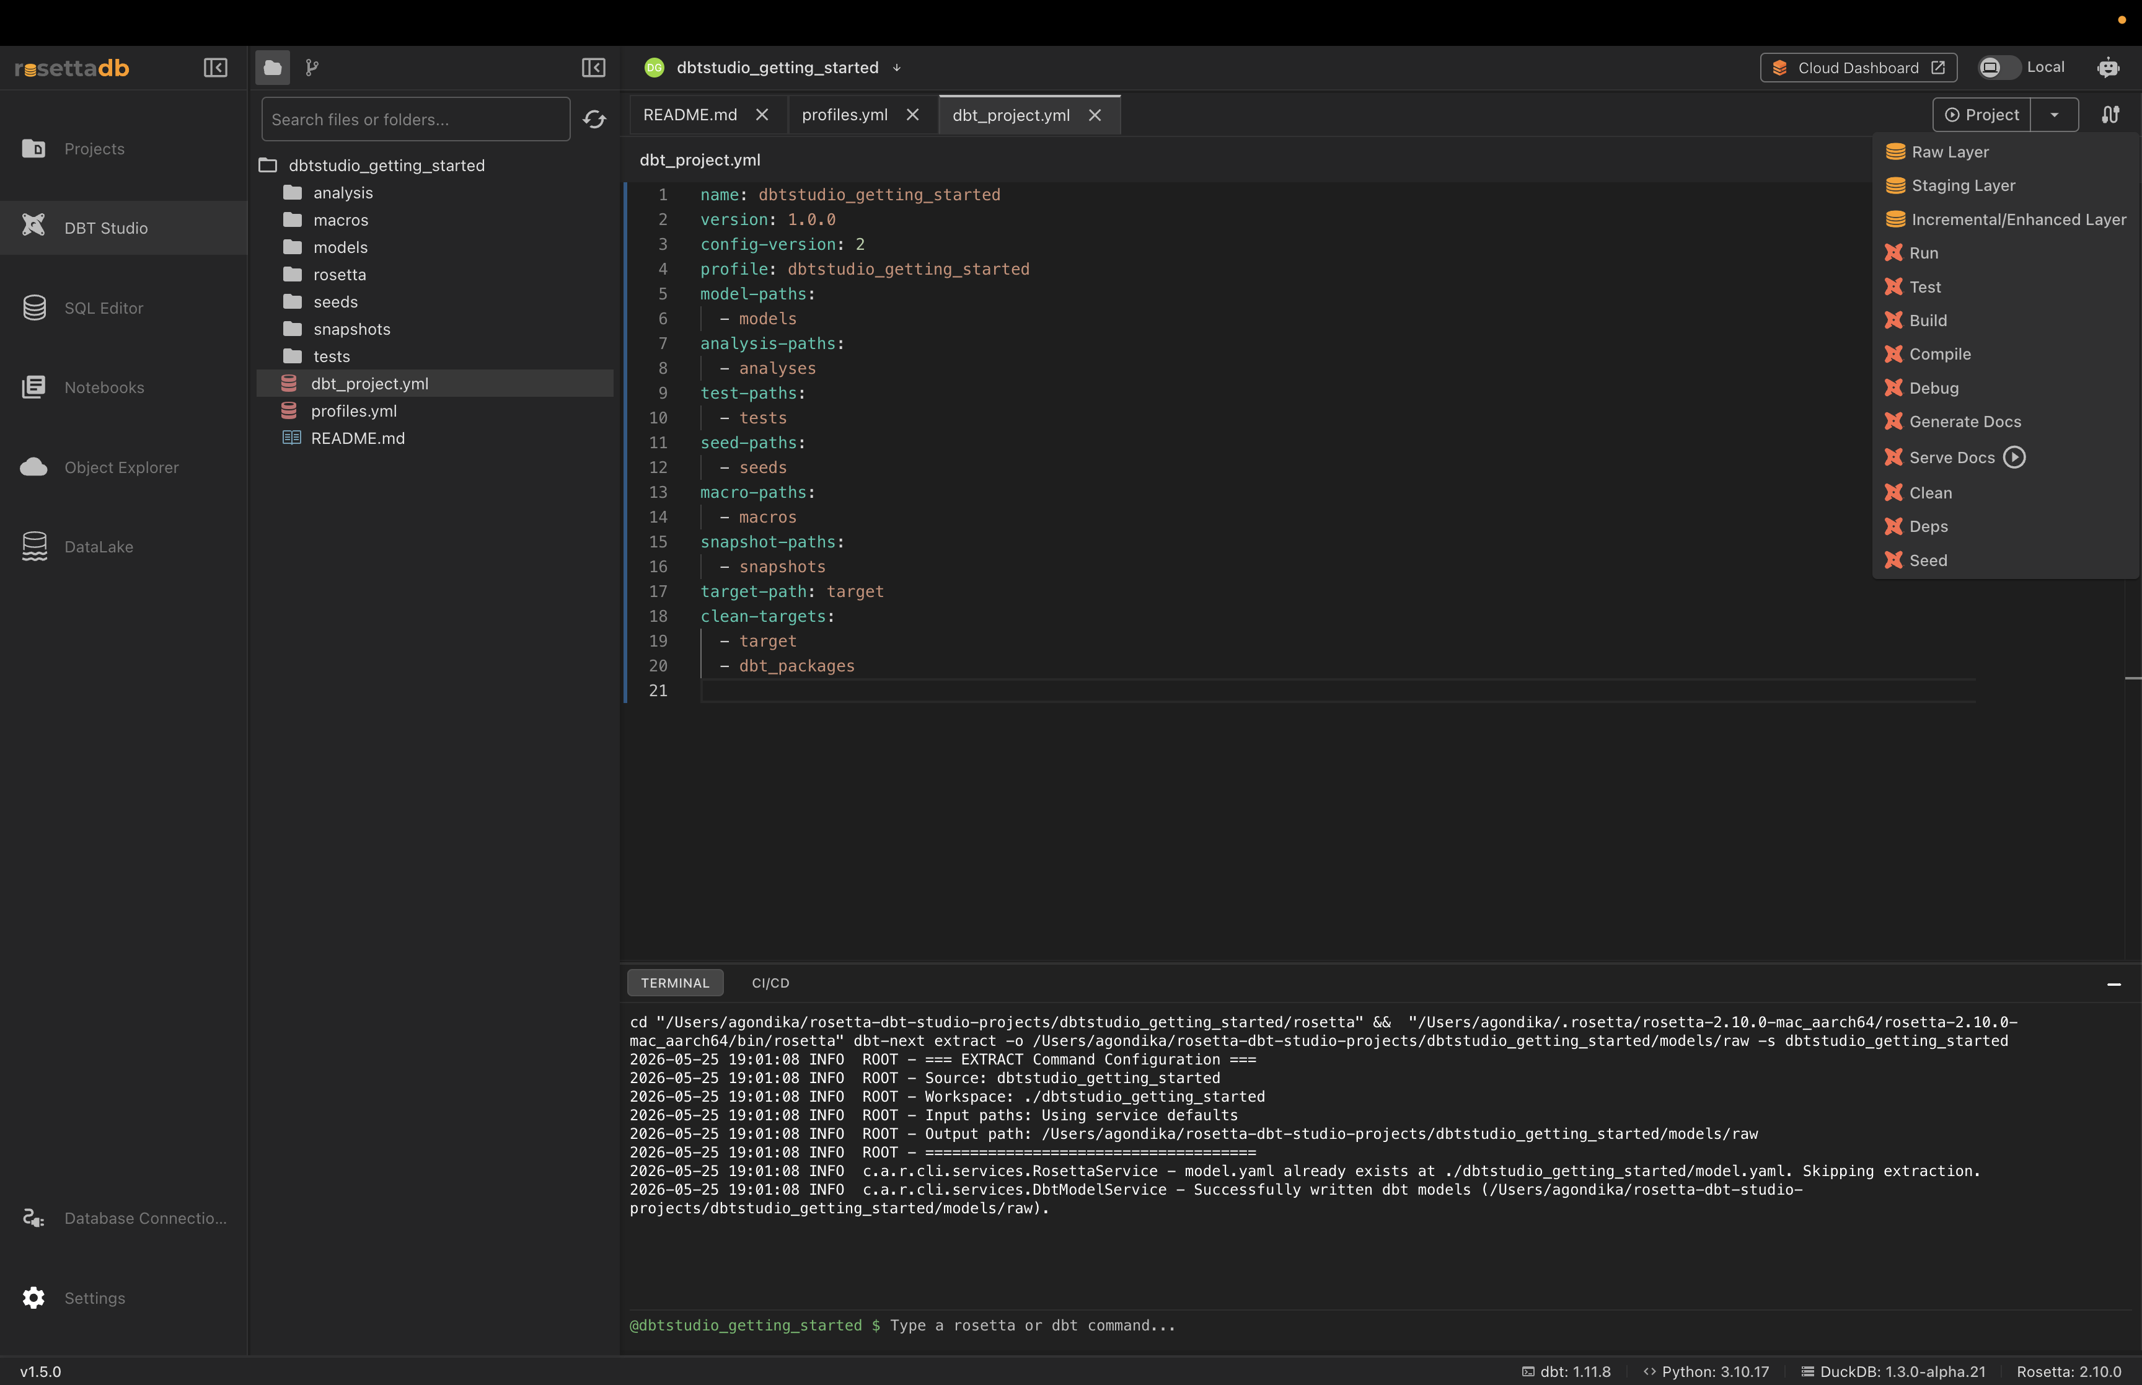The image size is (2142, 1385).
Task: Open README.md from file tree
Action: pyautogui.click(x=435, y=438)
